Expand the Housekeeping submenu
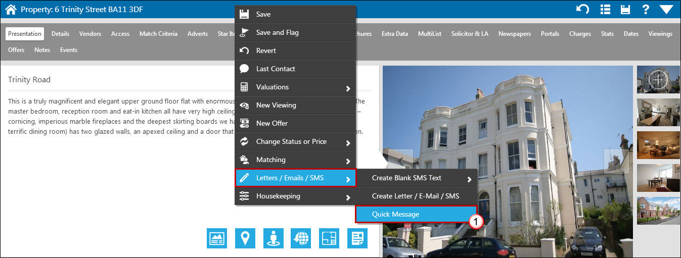Screen dimensions: 681x258 point(295,196)
